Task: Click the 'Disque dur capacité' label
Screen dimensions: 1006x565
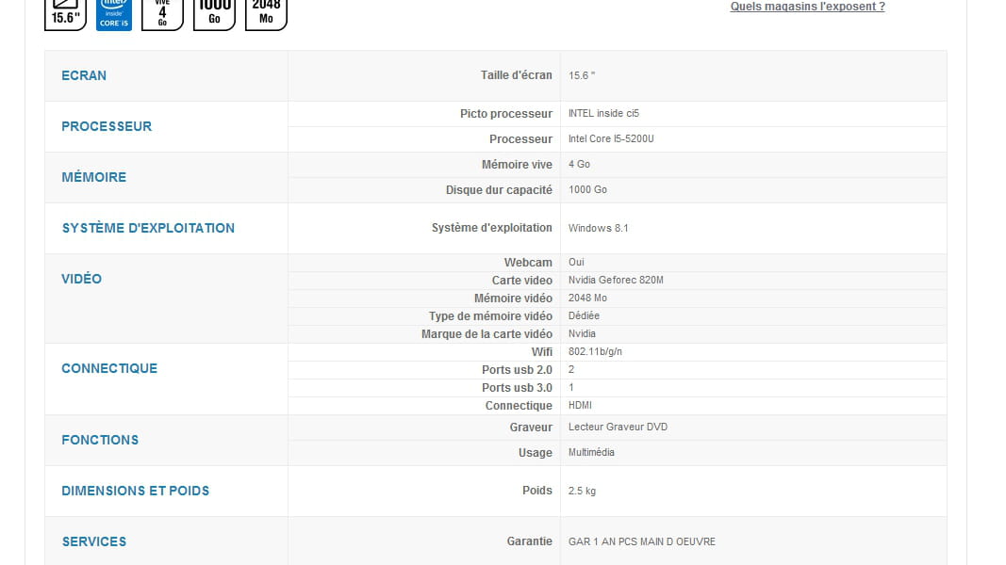Action: (499, 189)
